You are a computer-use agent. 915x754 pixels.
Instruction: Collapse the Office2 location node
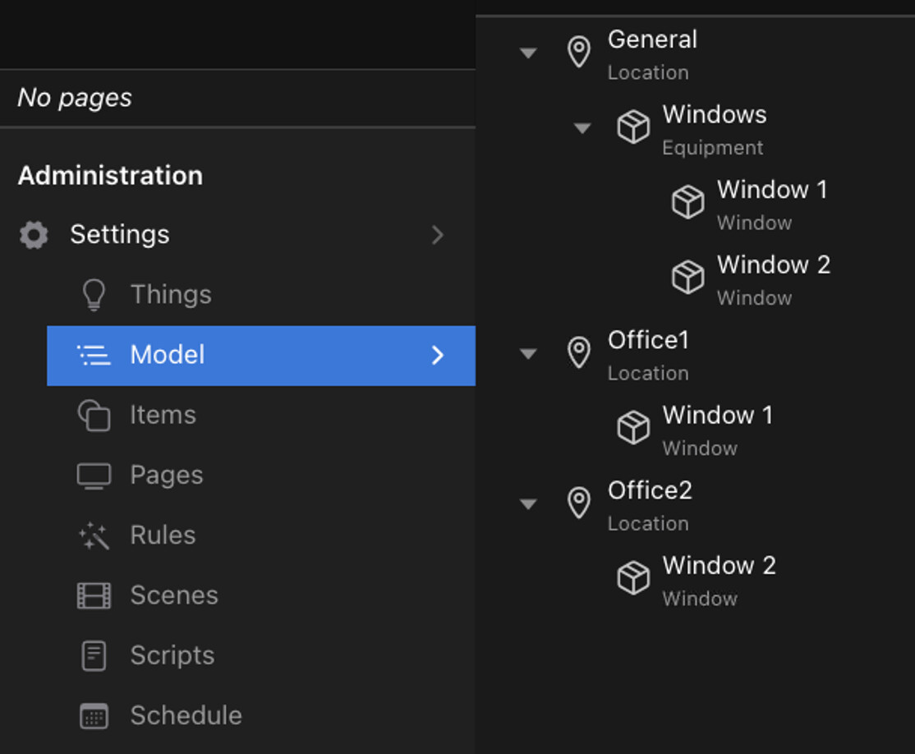click(x=528, y=504)
